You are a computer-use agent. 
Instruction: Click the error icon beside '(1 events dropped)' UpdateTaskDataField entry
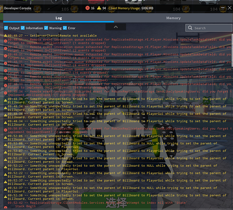click(x=5, y=41)
